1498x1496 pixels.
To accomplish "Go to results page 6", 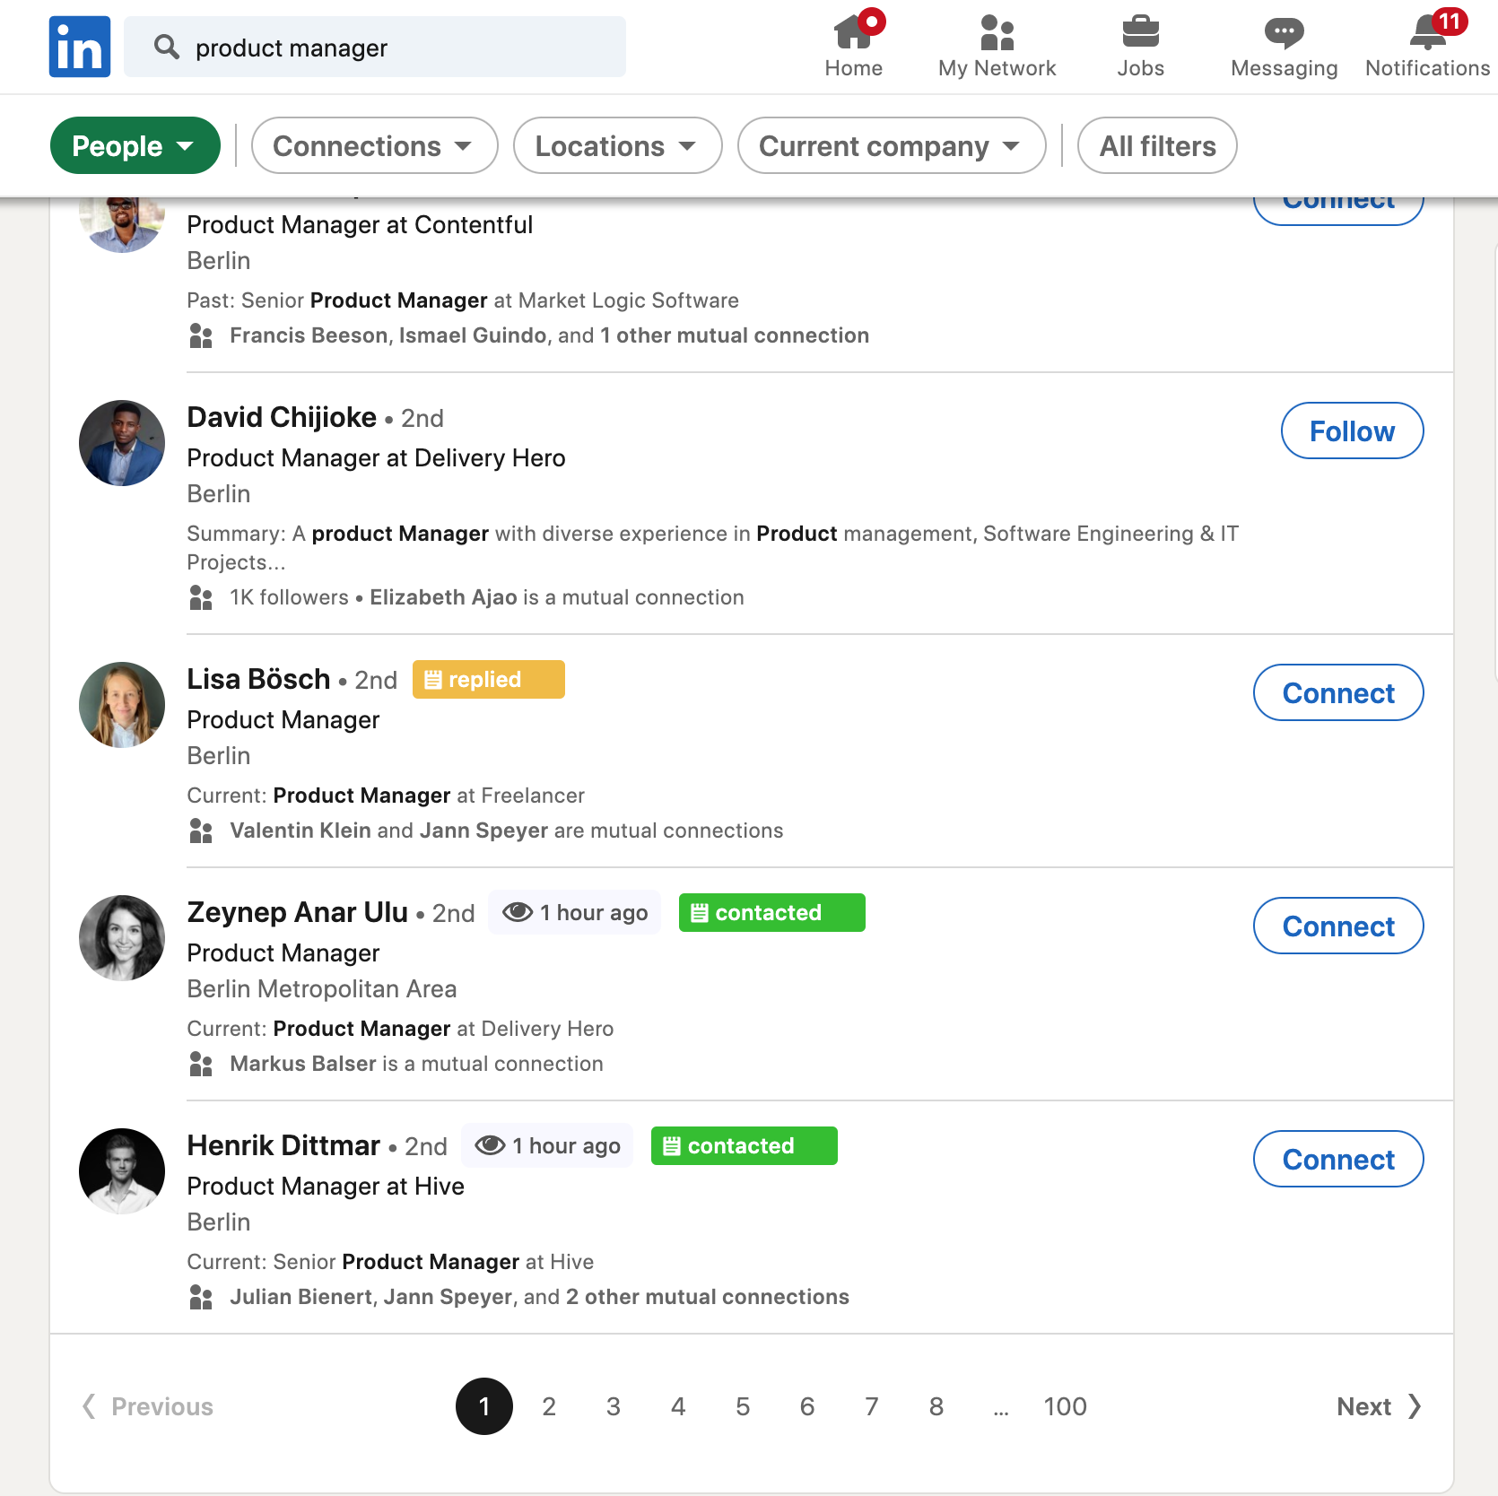I will [x=807, y=1406].
